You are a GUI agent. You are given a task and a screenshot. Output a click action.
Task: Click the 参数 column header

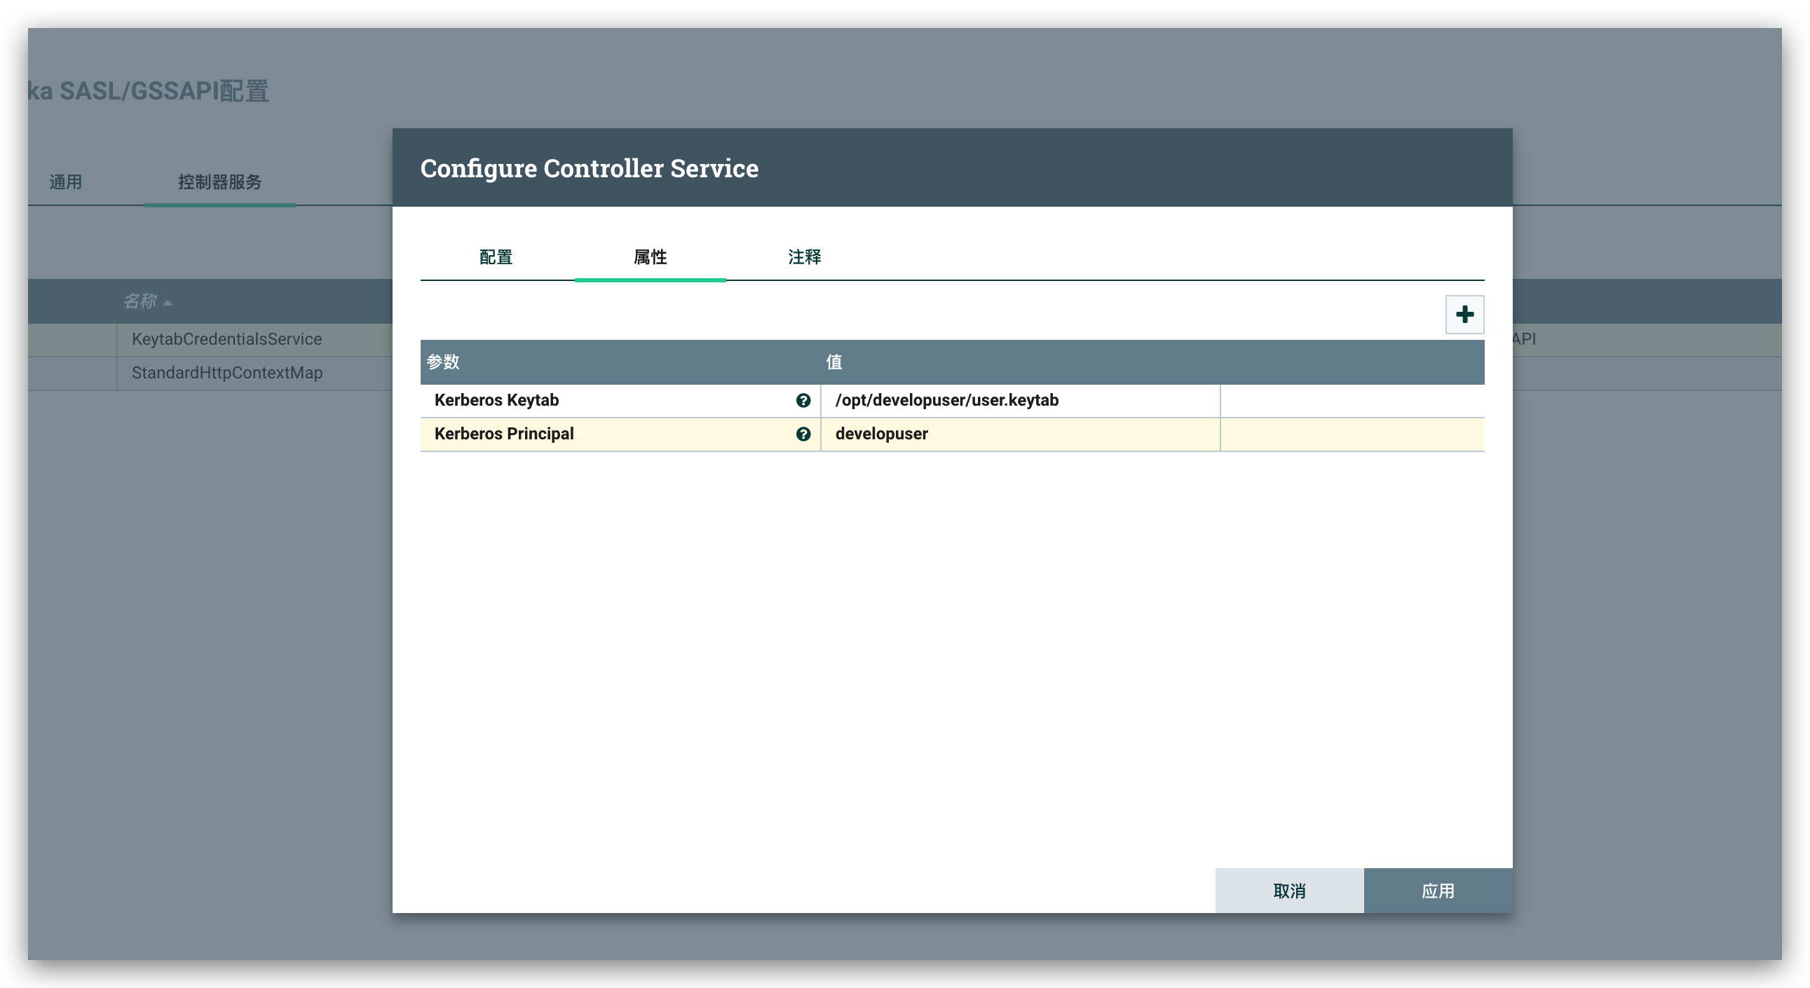coord(442,362)
